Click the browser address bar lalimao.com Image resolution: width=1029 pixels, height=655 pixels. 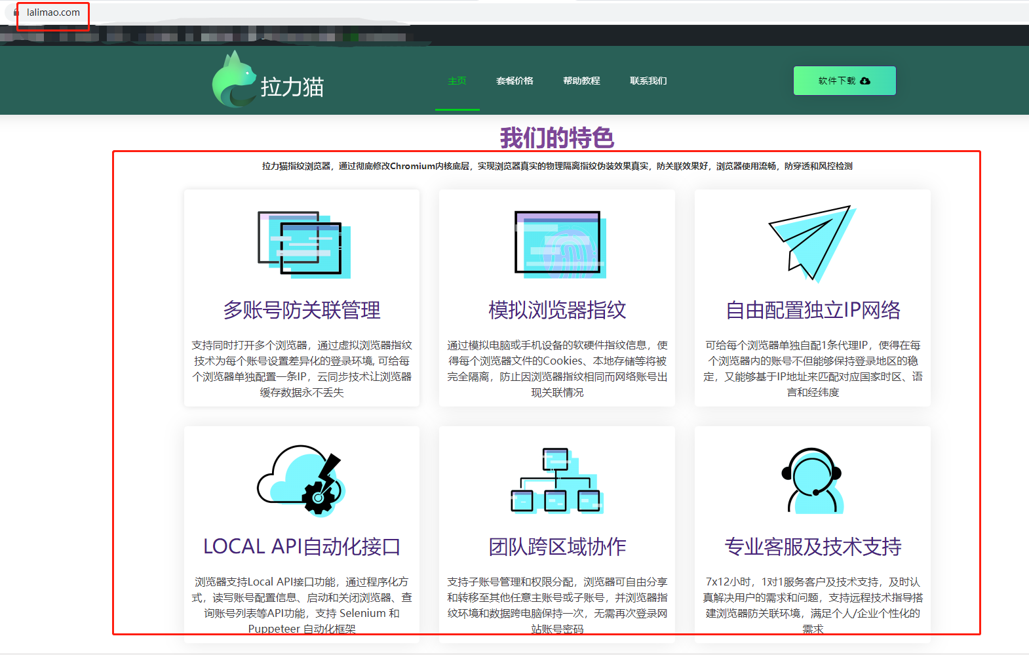(53, 12)
